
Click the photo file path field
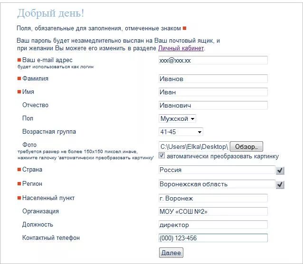coord(194,147)
